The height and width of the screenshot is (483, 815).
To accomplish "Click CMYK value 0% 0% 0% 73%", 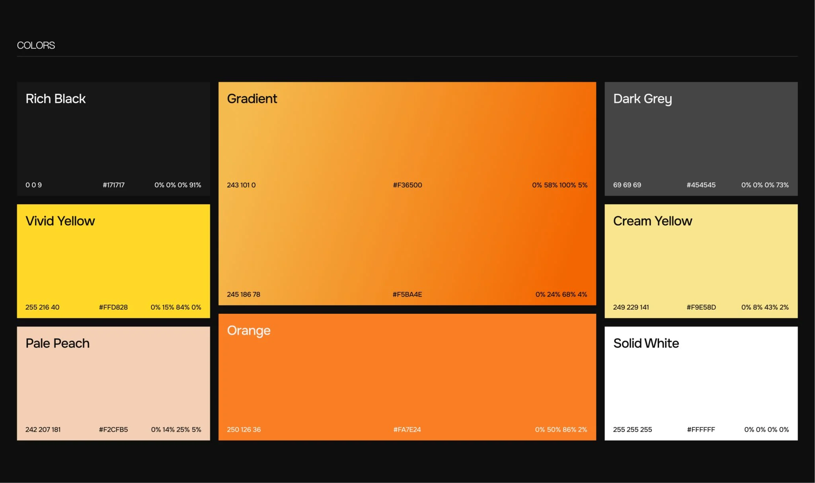I will (765, 185).
